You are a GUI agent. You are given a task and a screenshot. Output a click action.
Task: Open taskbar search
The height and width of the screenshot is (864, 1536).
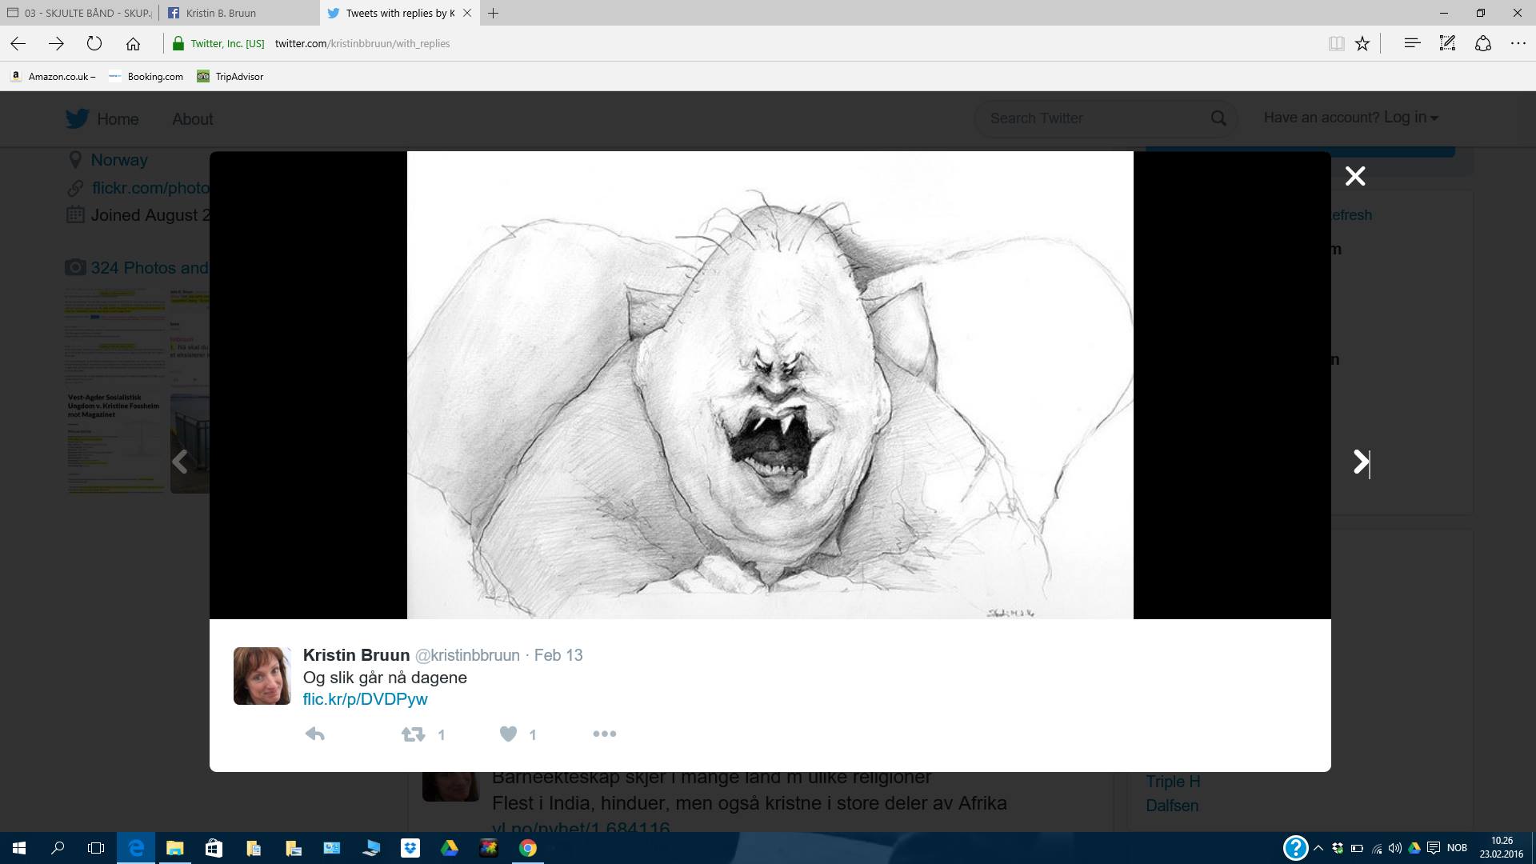58,848
